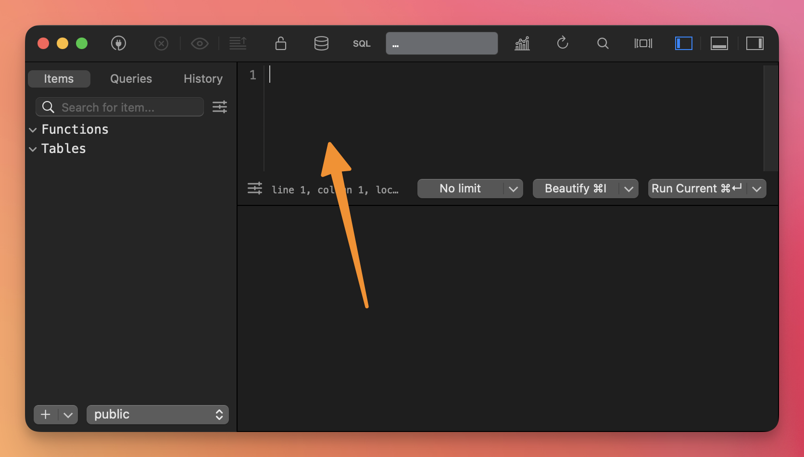This screenshot has height=457, width=804.
Task: Click the Beautify button
Action: (x=576, y=189)
